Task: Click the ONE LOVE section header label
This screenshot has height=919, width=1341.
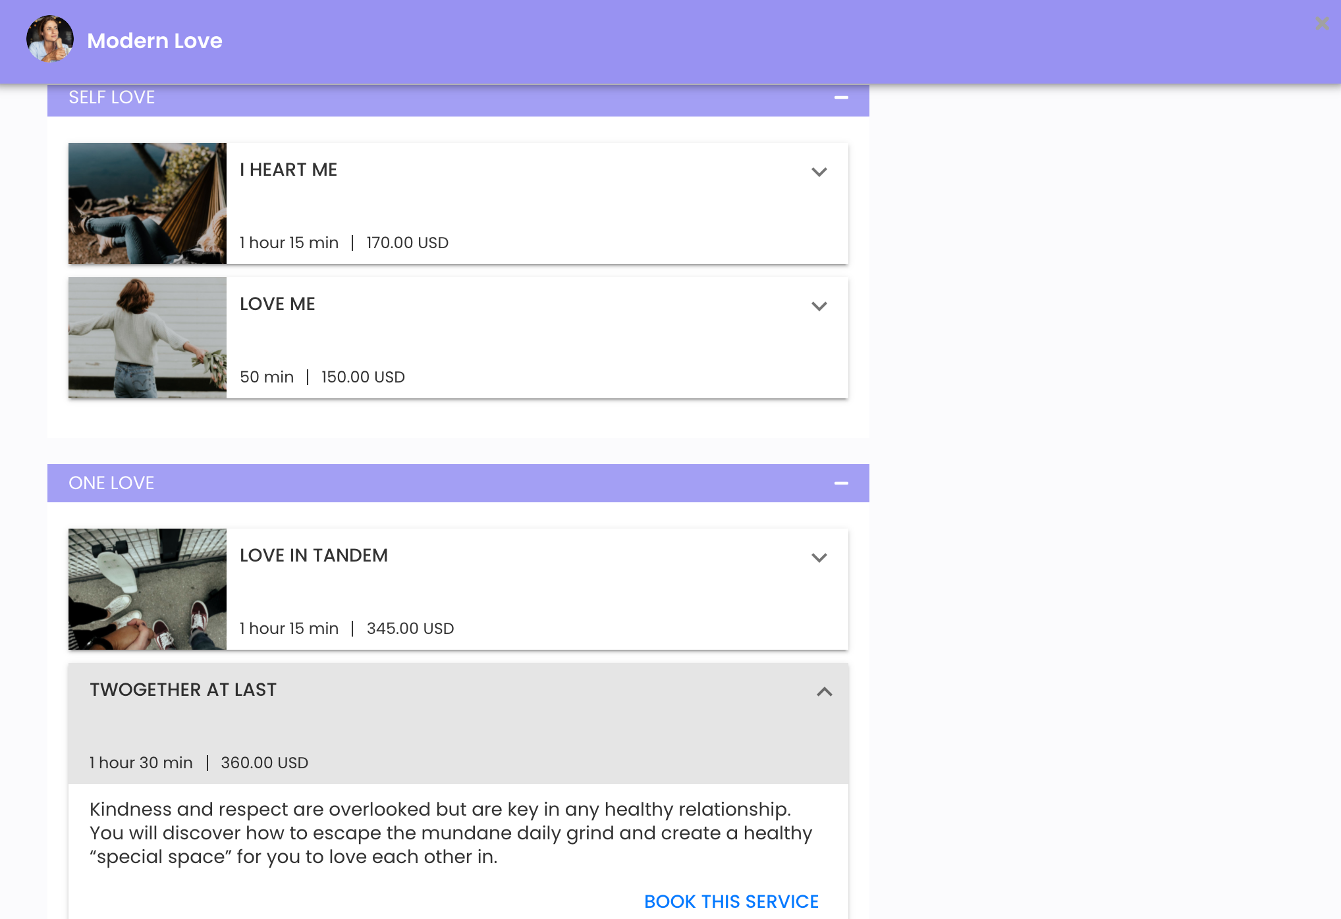Action: (111, 483)
